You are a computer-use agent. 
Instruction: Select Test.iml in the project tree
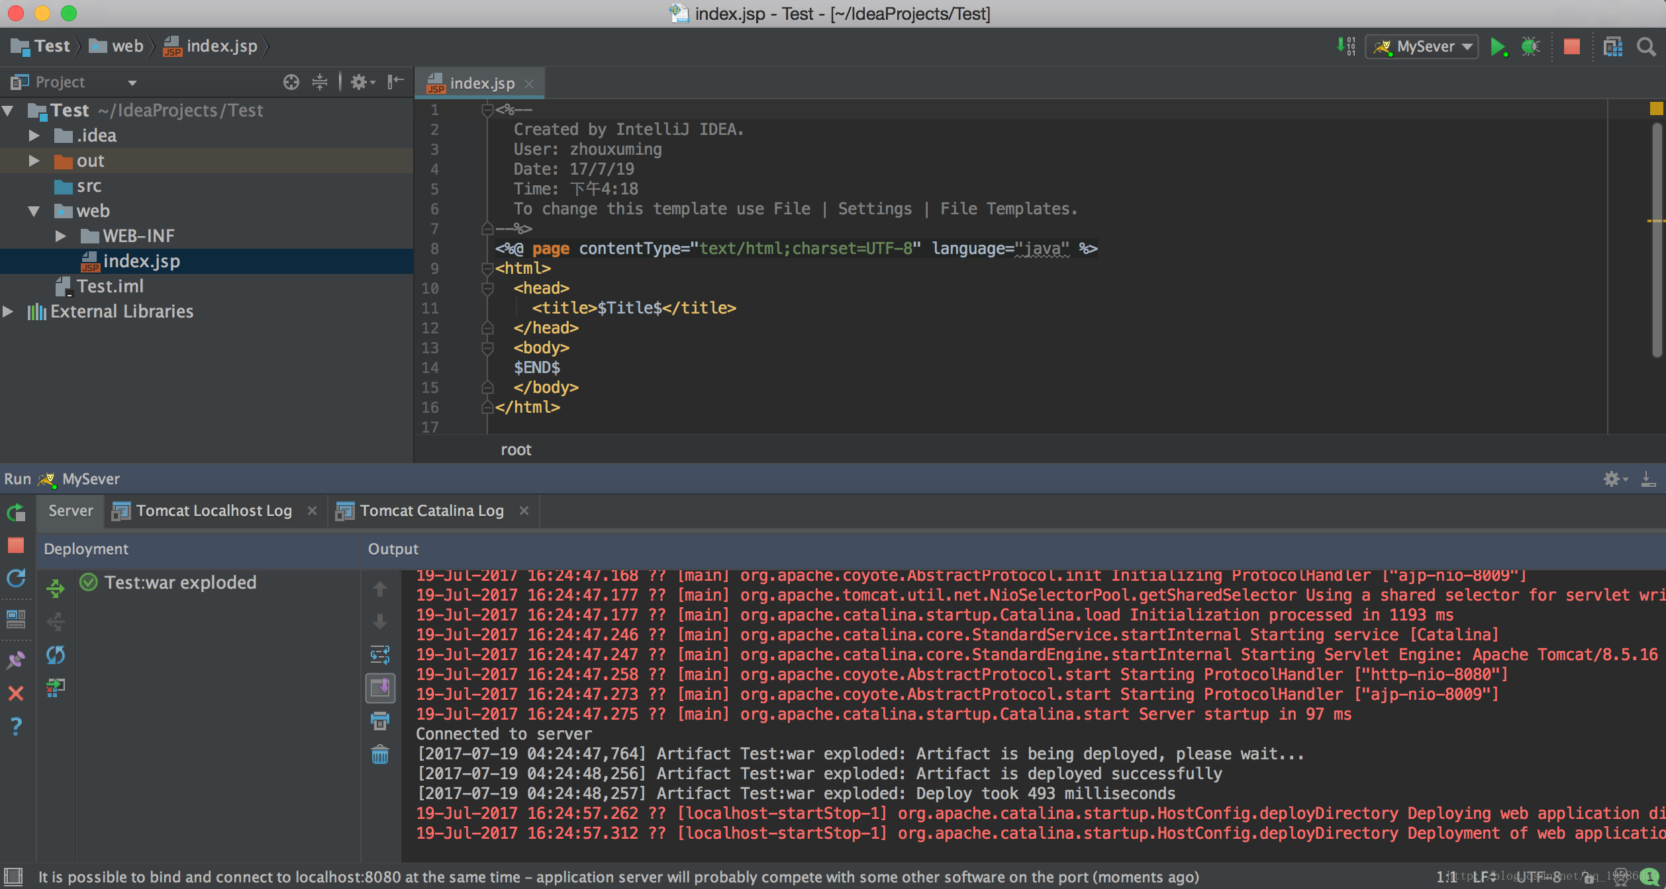[x=110, y=286]
